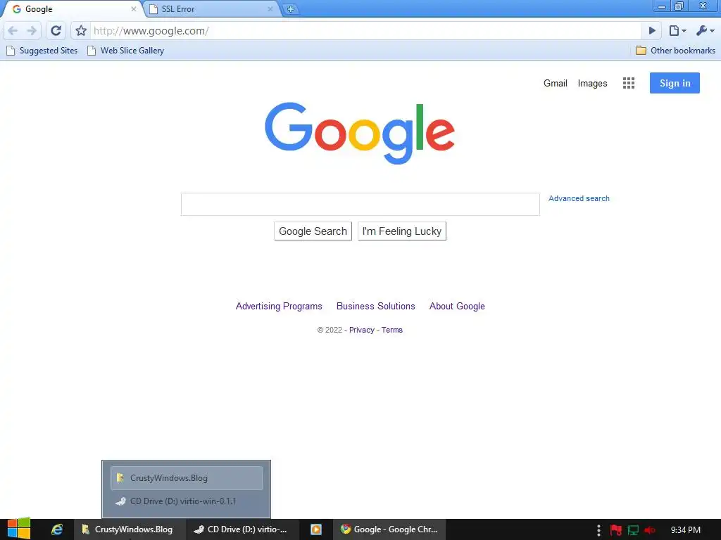Click I'm Feeling Lucky button
The image size is (721, 540).
[402, 231]
